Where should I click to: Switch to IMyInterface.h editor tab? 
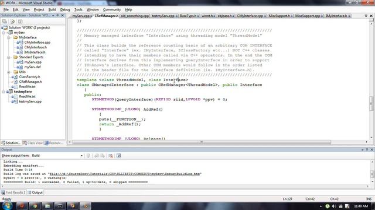click(337, 16)
